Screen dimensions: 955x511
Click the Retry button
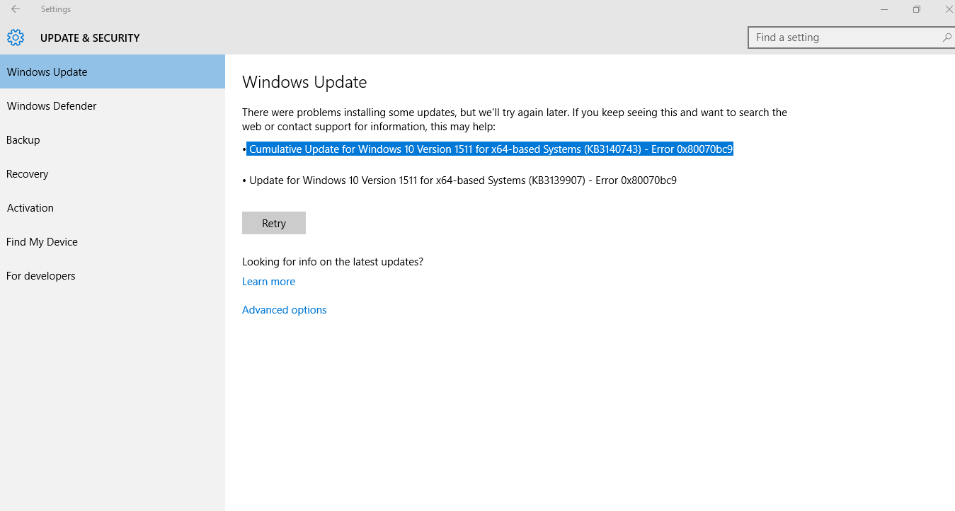274,223
